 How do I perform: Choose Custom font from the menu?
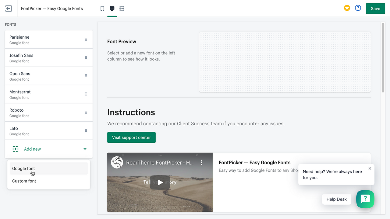tap(49, 181)
